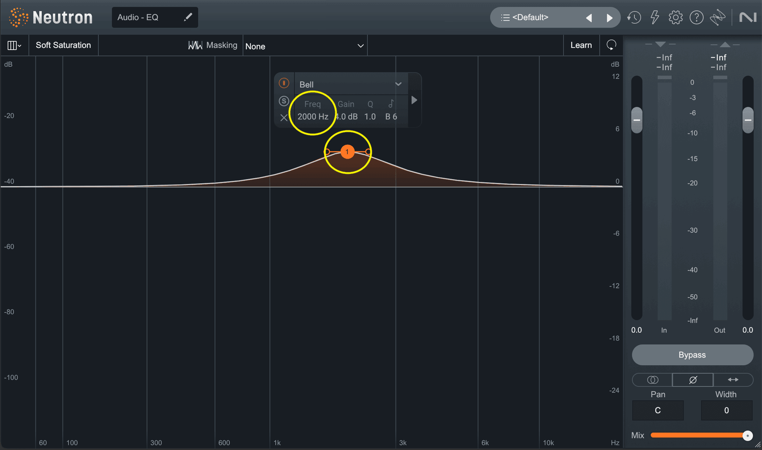Screen dimensions: 762x450
Task: Click the 4.0 dB gain value
Action: coord(347,117)
